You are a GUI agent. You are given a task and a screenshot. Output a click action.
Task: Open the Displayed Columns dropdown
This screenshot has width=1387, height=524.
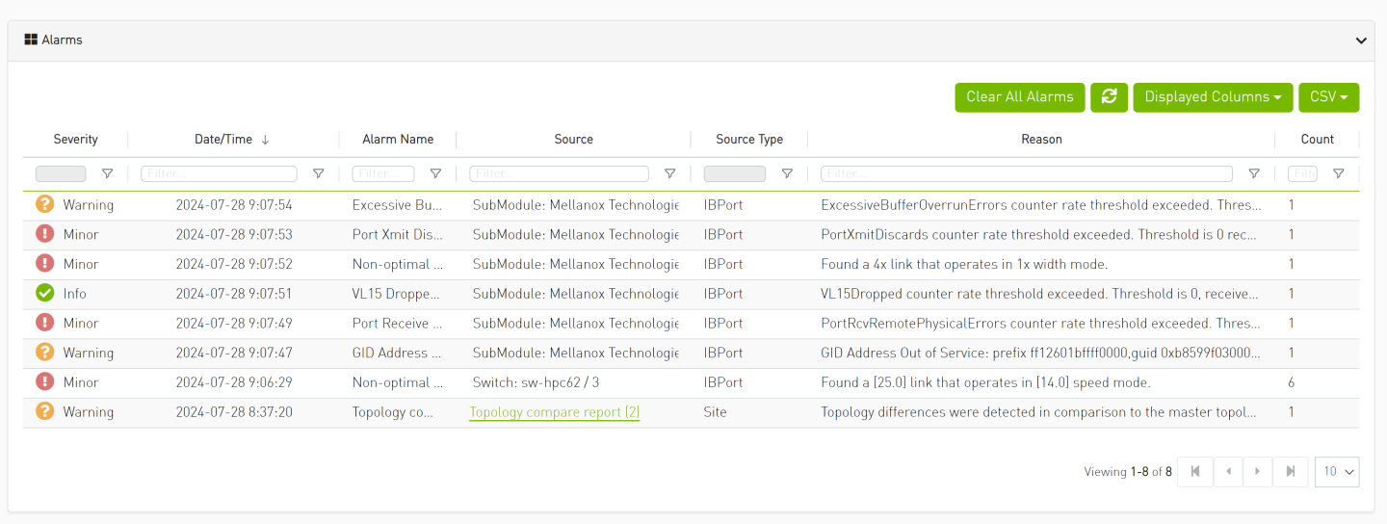pos(1212,97)
